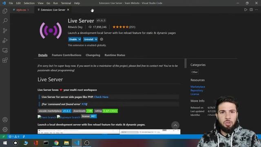Screen dimensions: 261x147
Task: Open the Windows Start menu
Action: (5, 143)
